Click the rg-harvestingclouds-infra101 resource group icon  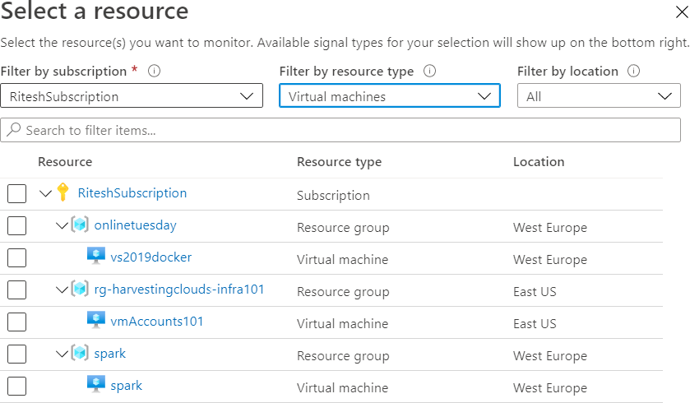pos(80,290)
